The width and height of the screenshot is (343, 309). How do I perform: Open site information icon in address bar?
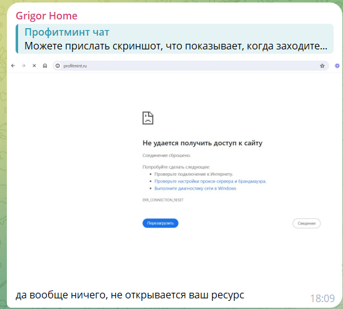(57, 66)
